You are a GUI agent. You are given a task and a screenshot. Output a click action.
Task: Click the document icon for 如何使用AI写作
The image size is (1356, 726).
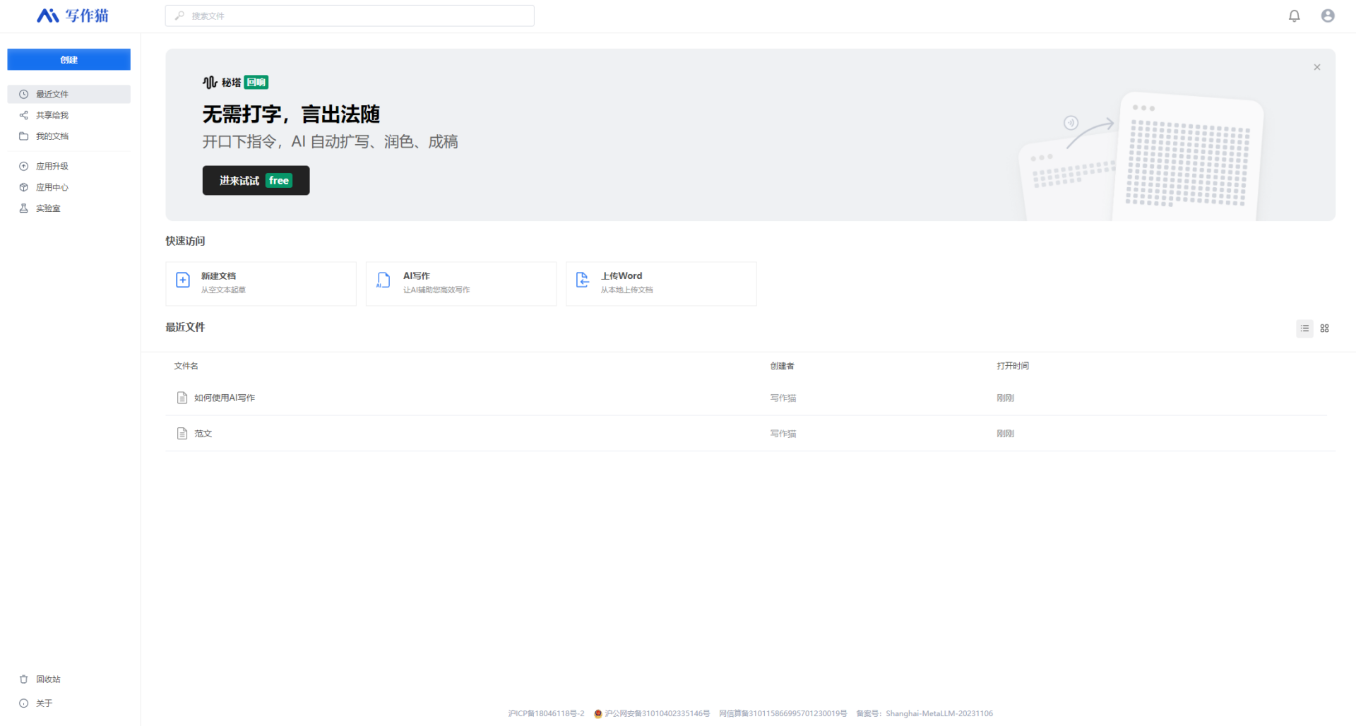point(182,398)
